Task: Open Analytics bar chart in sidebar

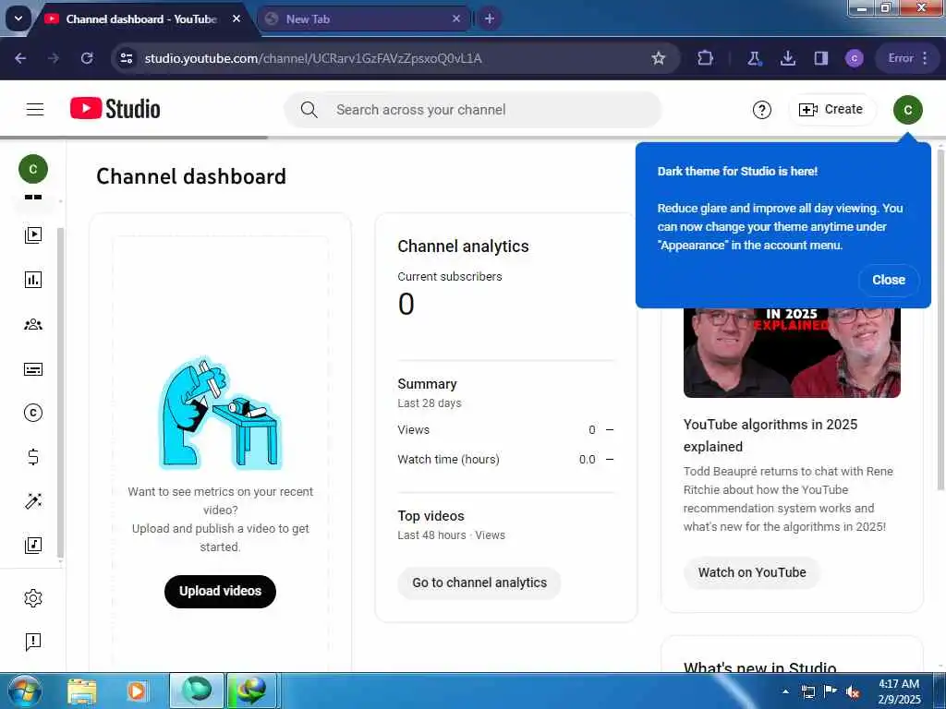Action: coord(33,279)
